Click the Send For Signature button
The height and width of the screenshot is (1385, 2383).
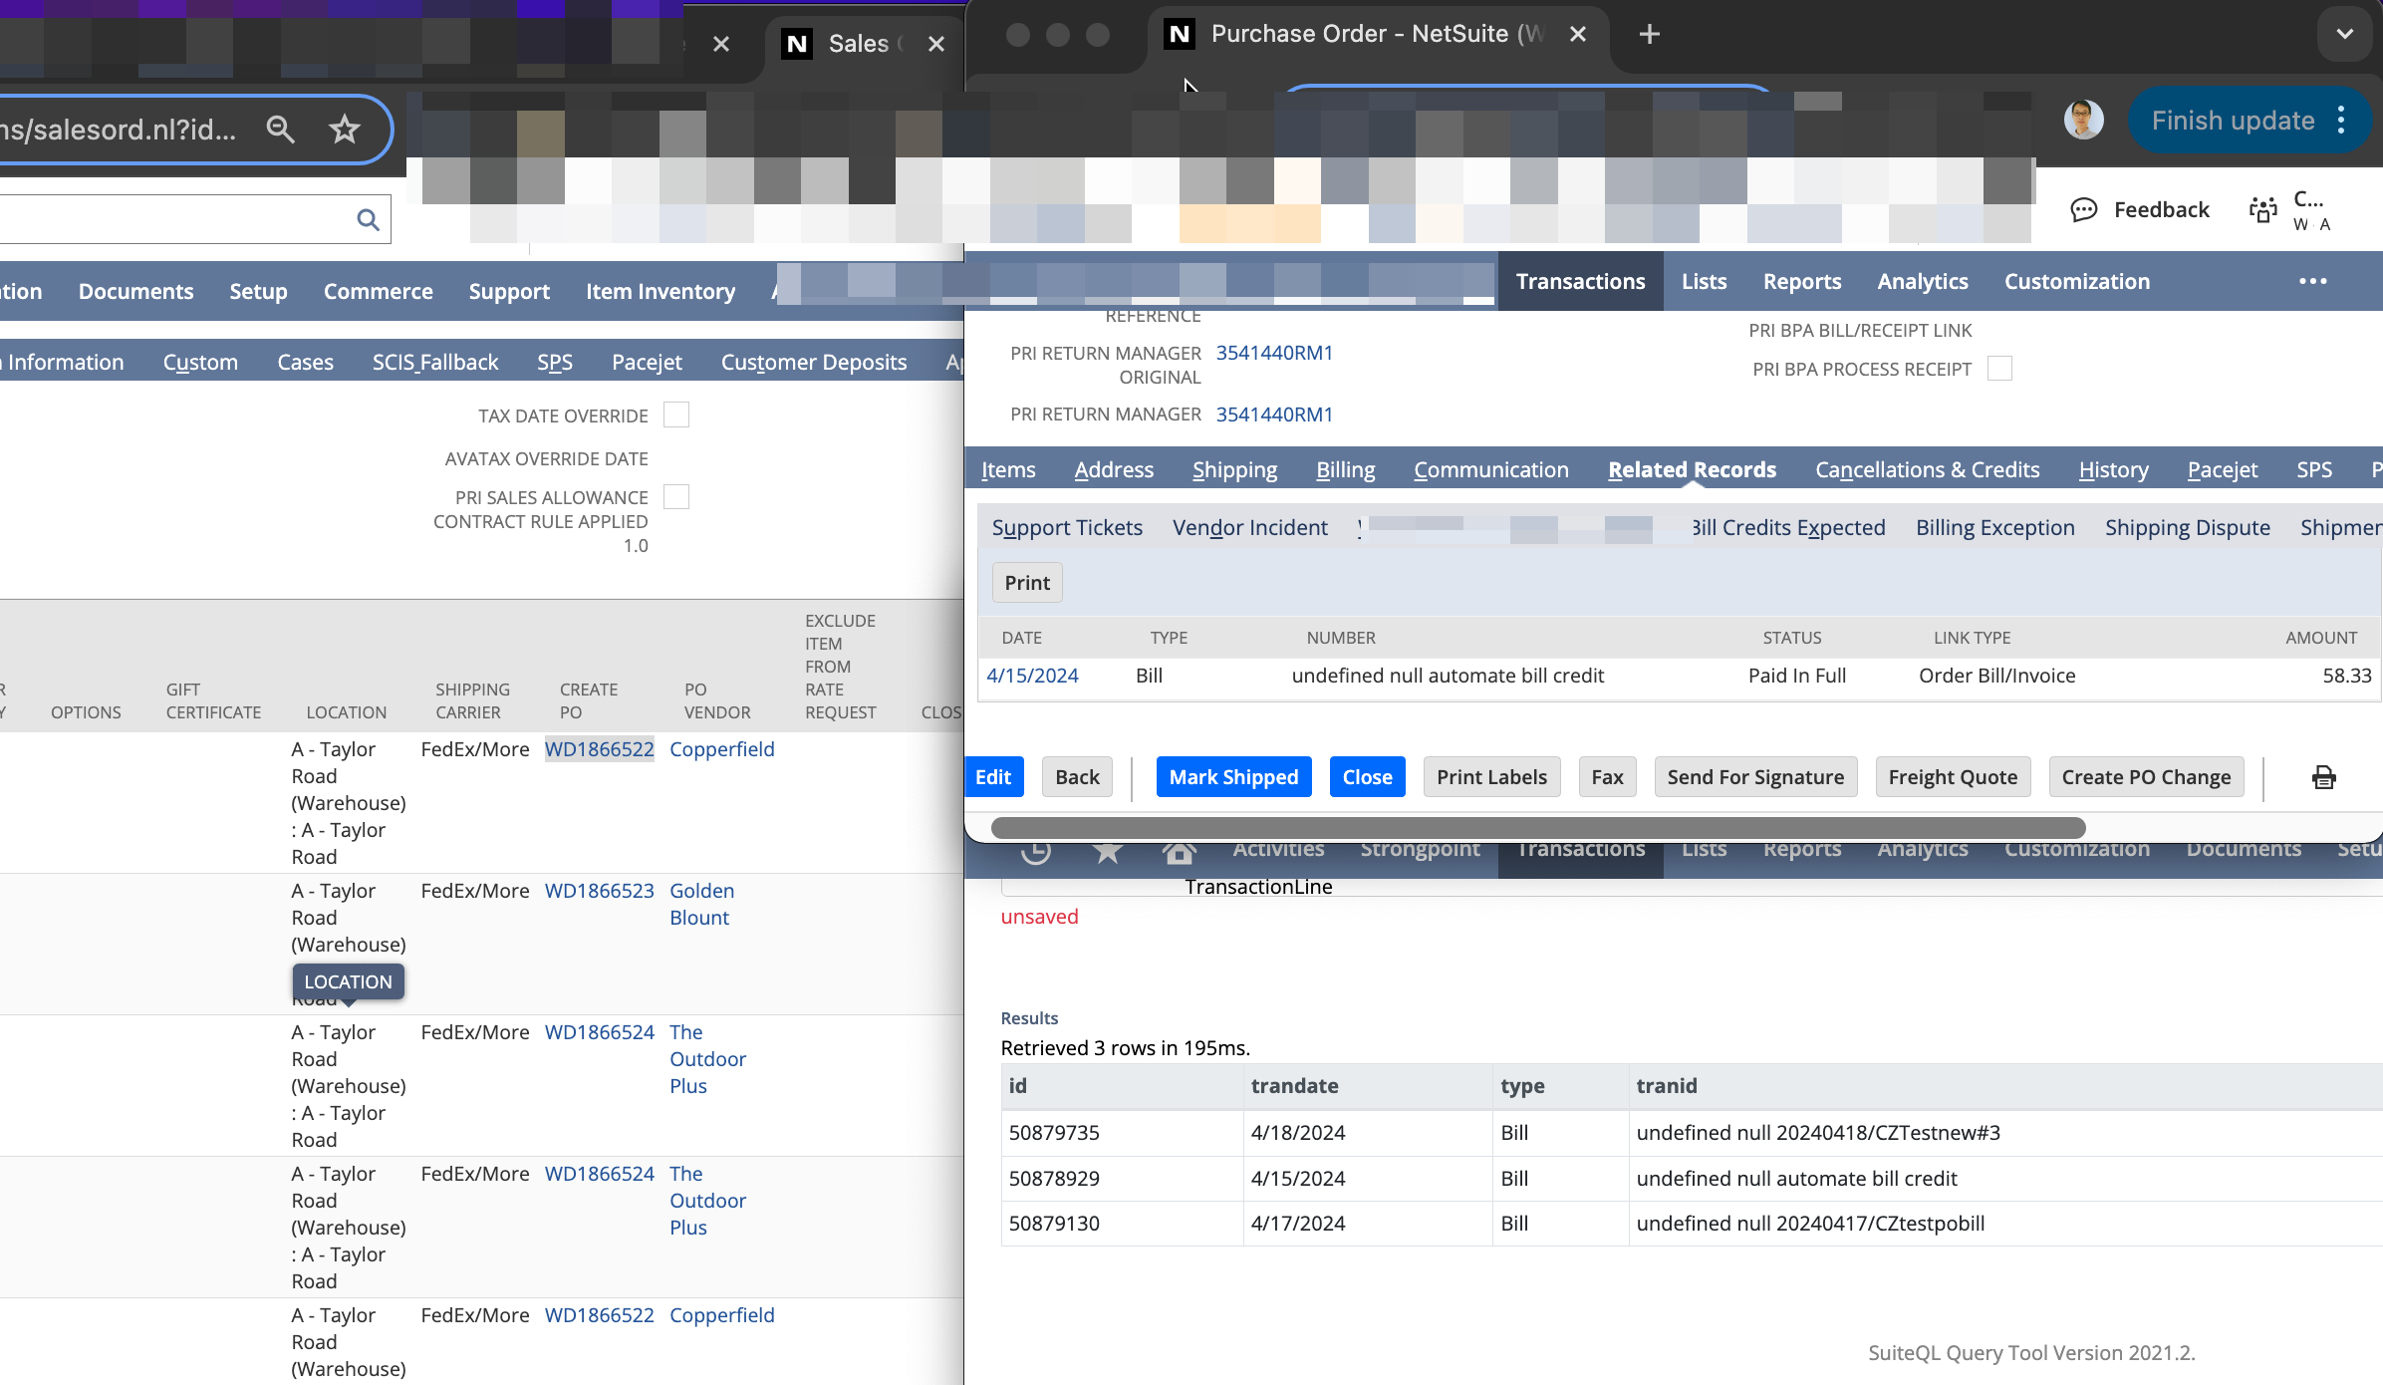(x=1755, y=777)
